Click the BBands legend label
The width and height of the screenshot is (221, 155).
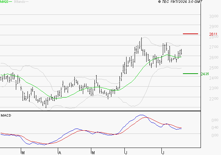coord(20,2)
